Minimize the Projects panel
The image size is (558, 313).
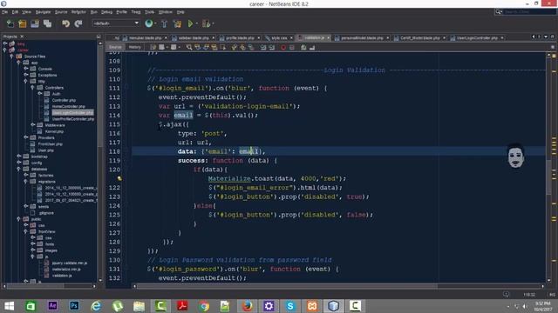pos(99,37)
